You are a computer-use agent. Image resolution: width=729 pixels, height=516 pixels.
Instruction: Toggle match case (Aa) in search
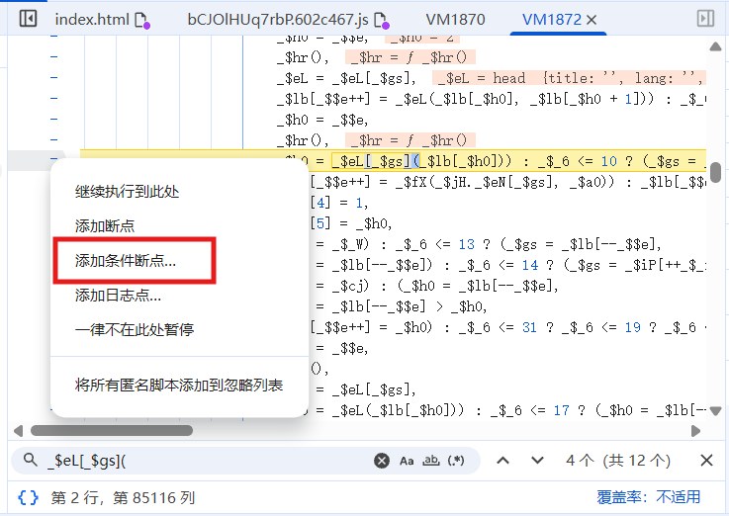[x=407, y=461]
